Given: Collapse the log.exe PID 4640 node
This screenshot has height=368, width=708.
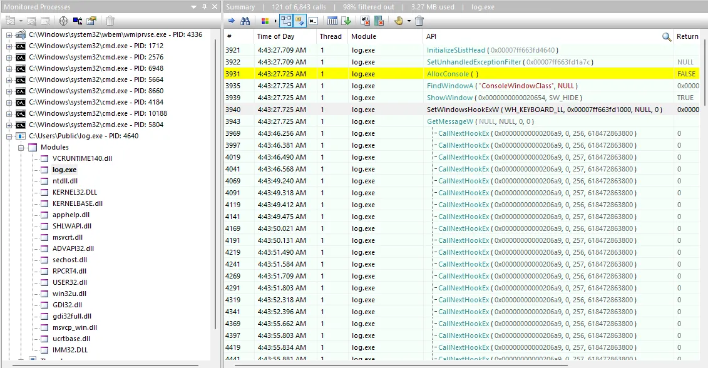Looking at the screenshot, I should 9,136.
